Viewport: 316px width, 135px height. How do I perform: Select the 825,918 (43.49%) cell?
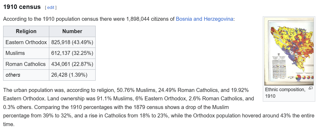coord(72,42)
